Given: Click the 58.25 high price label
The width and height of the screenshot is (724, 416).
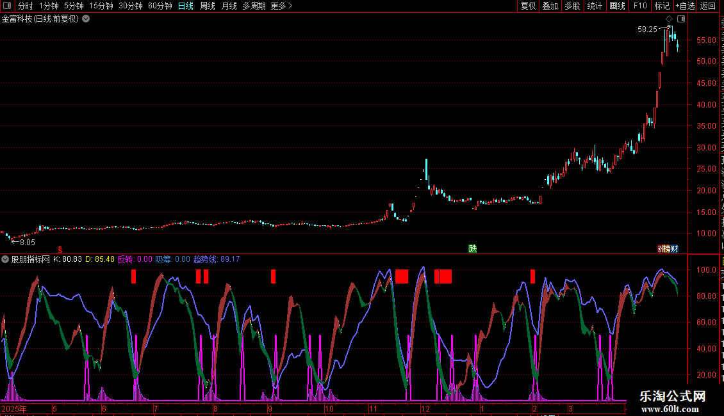Looking at the screenshot, I should tap(647, 29).
